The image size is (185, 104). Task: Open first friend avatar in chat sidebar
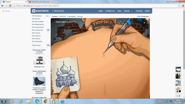click(x=178, y=69)
